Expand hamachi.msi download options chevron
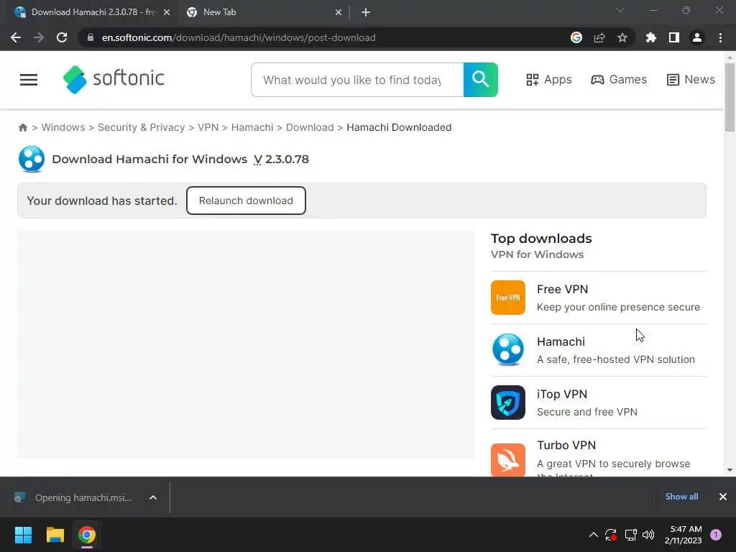Image resolution: width=736 pixels, height=552 pixels. pyautogui.click(x=153, y=497)
